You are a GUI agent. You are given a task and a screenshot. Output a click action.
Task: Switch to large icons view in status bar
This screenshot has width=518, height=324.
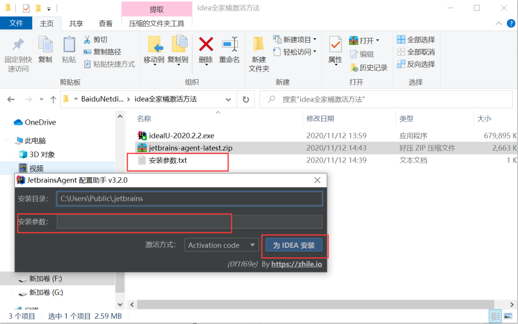coord(508,316)
